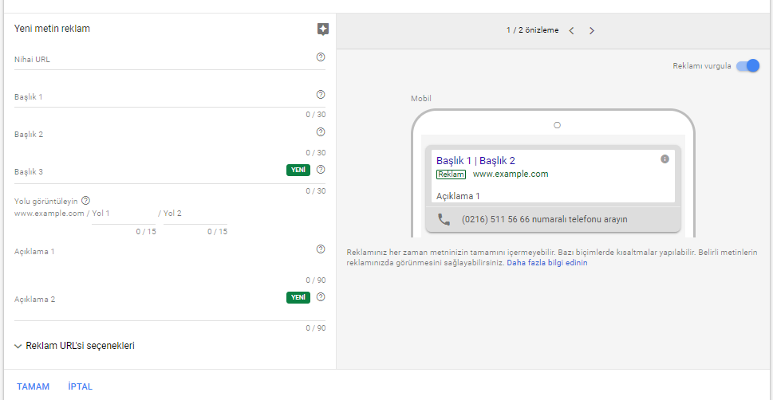Click the help icon for Başlık 3
This screenshot has height=400, width=773.
click(x=321, y=170)
